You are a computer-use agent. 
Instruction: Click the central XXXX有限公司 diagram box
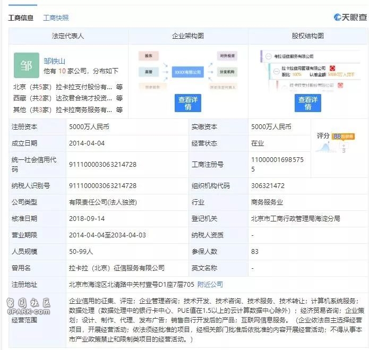click(188, 72)
